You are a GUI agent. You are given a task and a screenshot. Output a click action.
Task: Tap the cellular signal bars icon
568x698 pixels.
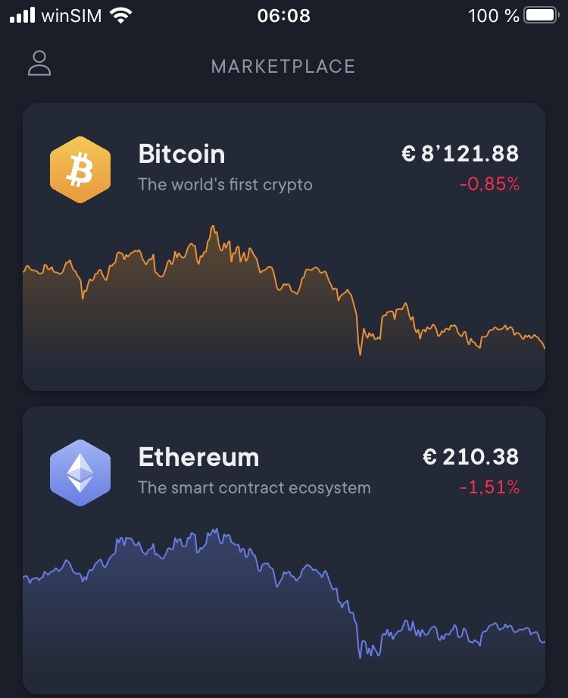(x=22, y=16)
